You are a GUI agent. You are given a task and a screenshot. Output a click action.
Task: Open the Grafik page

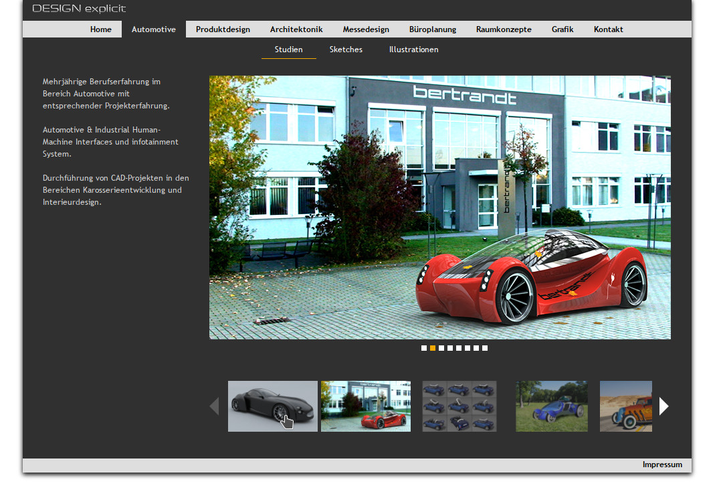tap(562, 29)
